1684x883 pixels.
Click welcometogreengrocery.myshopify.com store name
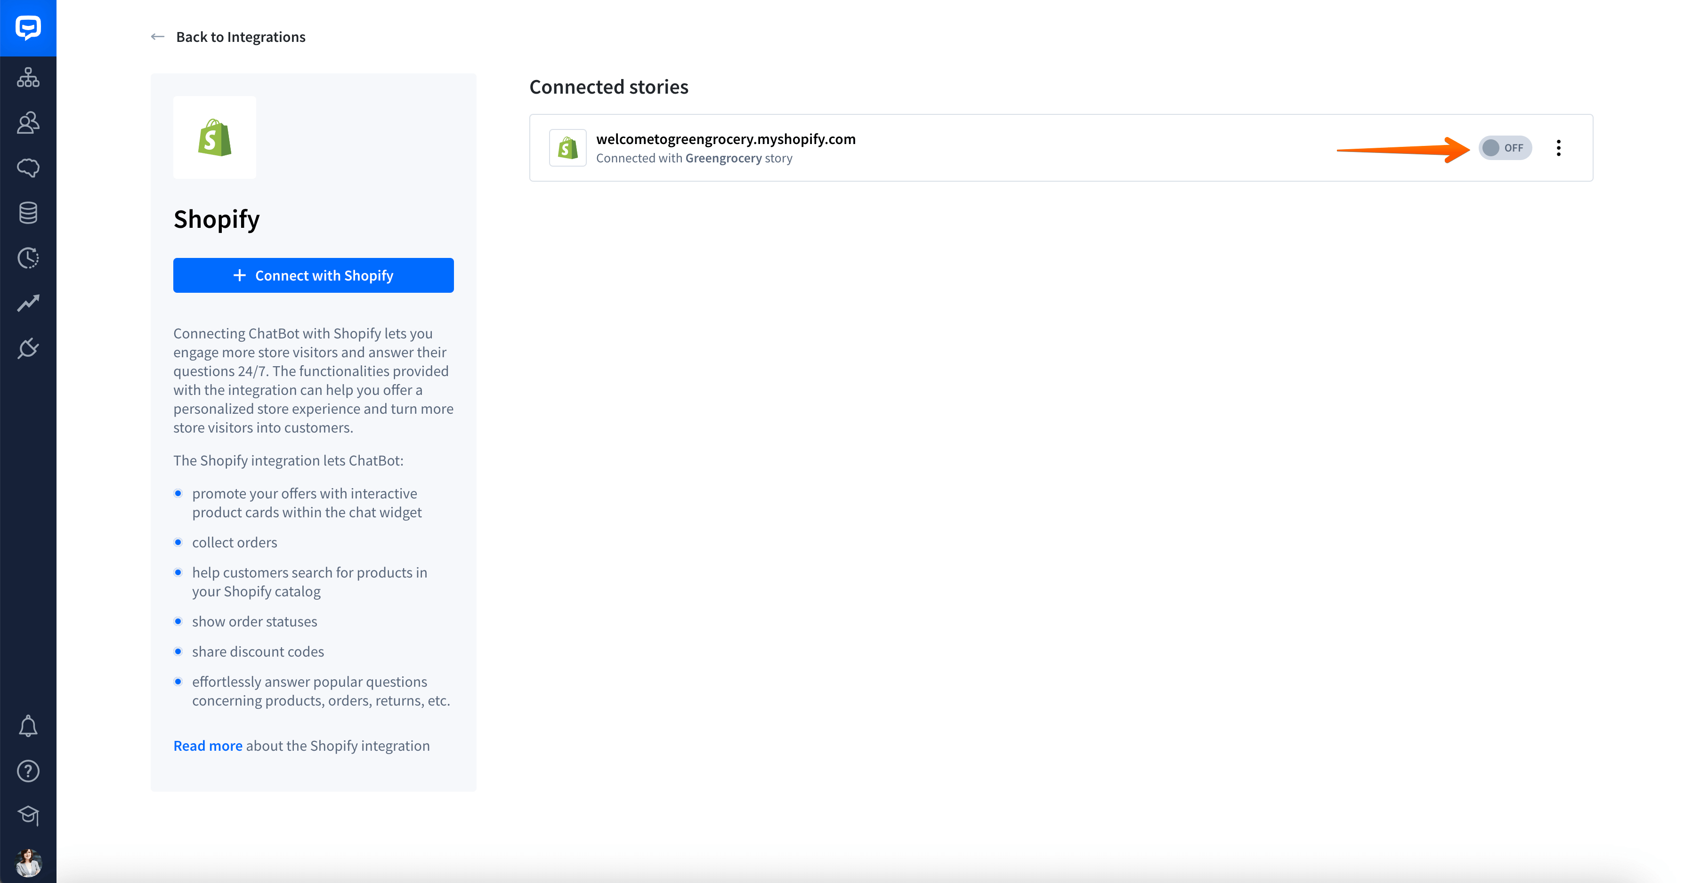pos(726,138)
